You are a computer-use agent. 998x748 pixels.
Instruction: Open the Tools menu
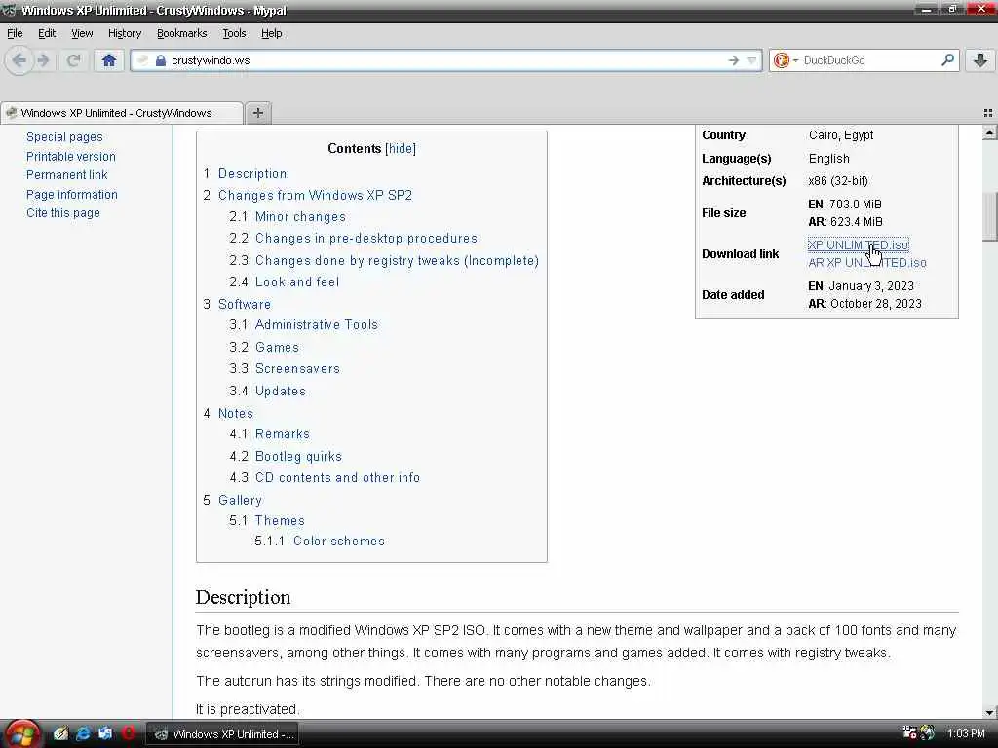click(x=234, y=33)
